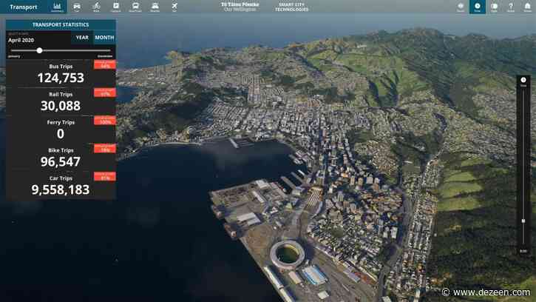Click the Bike Trips value 96,547
The height and width of the screenshot is (302, 536).
tap(61, 162)
